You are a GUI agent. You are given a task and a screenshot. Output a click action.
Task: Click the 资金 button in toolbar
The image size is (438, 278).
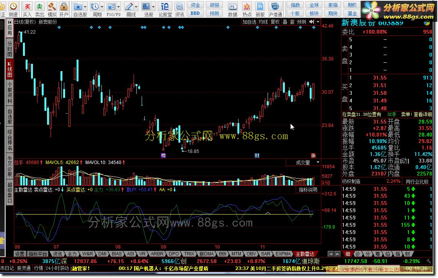tap(195, 5)
